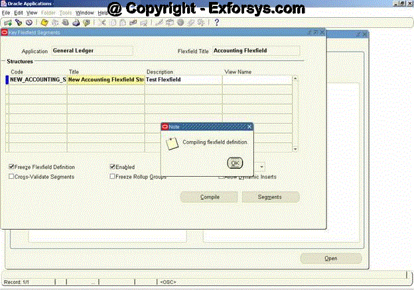The width and height of the screenshot is (414, 290).
Task: Select the NEW_ACCOUNTING_S code field
Action: [x=38, y=79]
